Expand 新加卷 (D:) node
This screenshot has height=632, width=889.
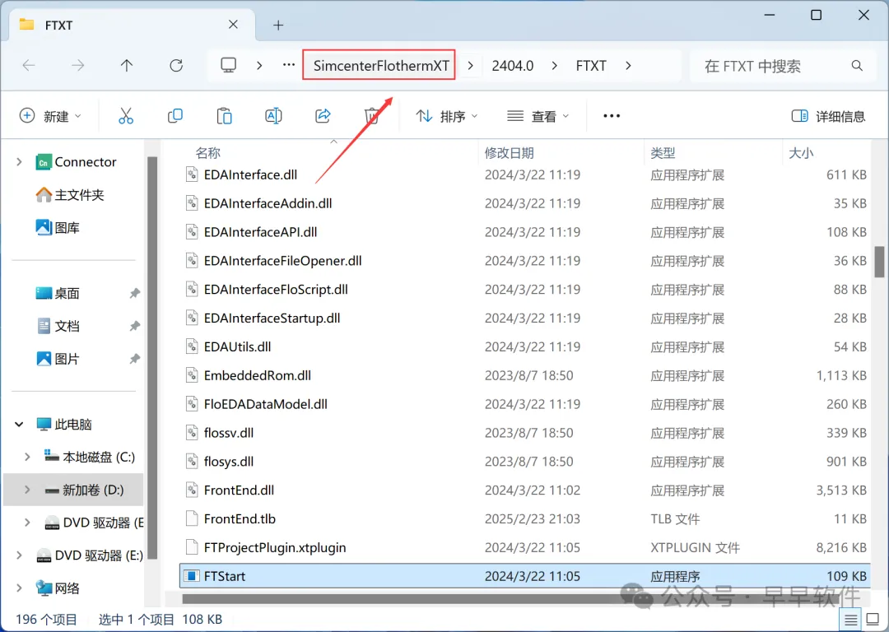pos(27,490)
